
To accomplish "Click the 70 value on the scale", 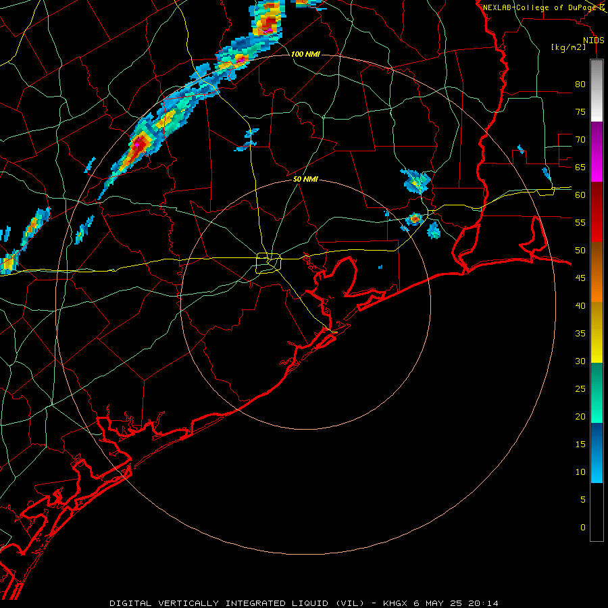I will pos(580,140).
